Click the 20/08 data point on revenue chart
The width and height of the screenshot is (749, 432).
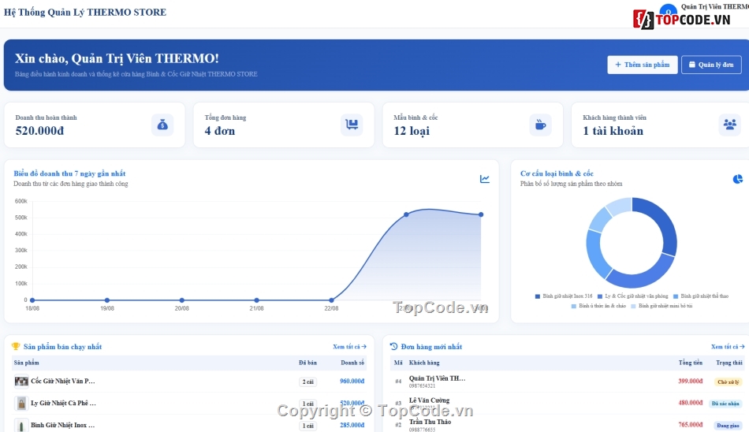pos(182,300)
